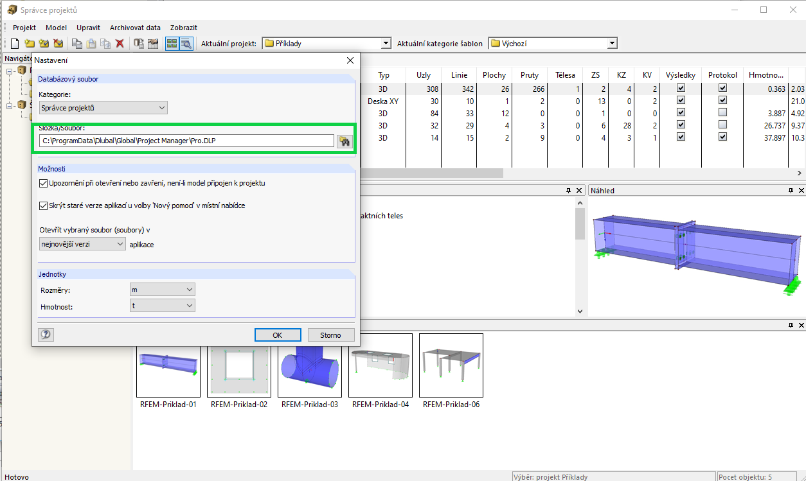806x481 pixels.
Task: Close the Nastavení dialog with the X
Action: point(350,60)
